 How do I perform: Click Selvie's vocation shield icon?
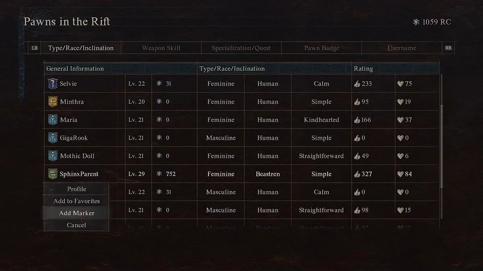click(x=53, y=84)
